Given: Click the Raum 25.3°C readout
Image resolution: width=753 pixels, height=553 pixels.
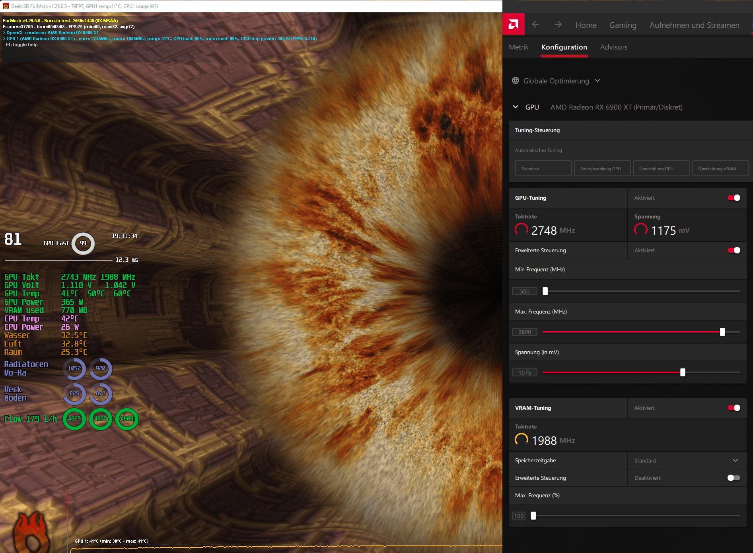Looking at the screenshot, I should pos(46,352).
